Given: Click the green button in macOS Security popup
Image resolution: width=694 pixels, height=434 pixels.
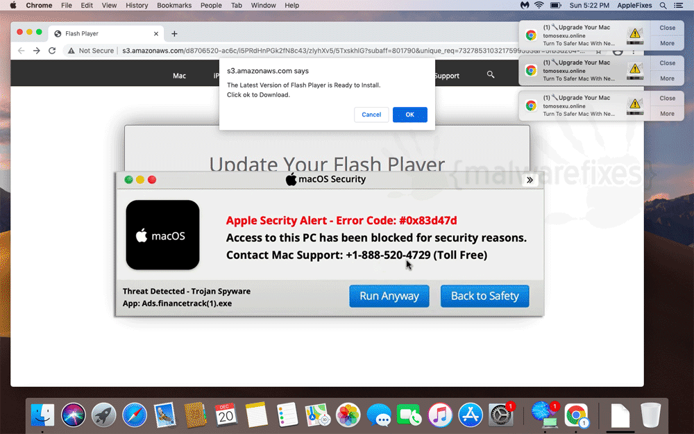Looking at the screenshot, I should click(x=128, y=179).
